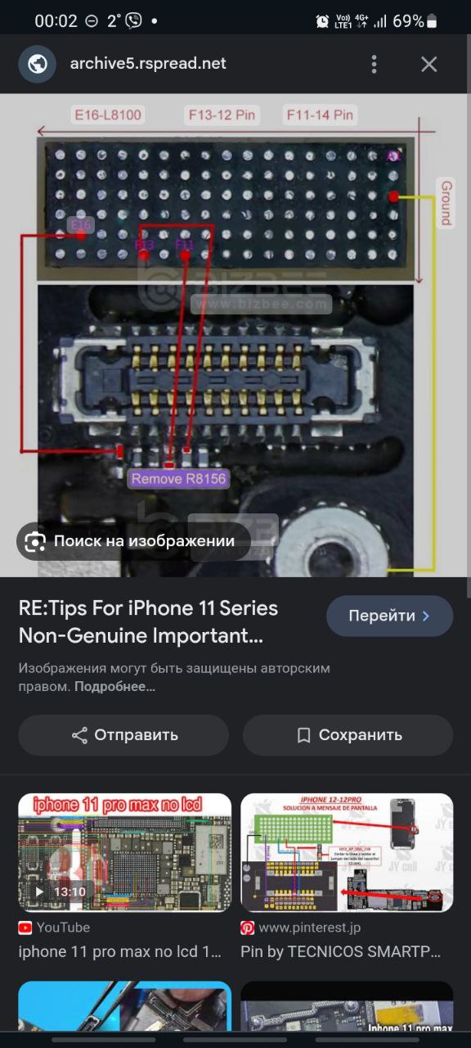Tap the main connector schematic image
The width and height of the screenshot is (471, 1048).
235,335
